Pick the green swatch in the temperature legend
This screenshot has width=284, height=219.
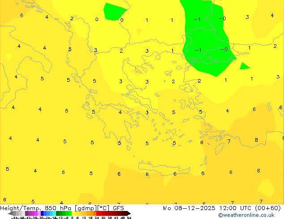click(x=61, y=213)
